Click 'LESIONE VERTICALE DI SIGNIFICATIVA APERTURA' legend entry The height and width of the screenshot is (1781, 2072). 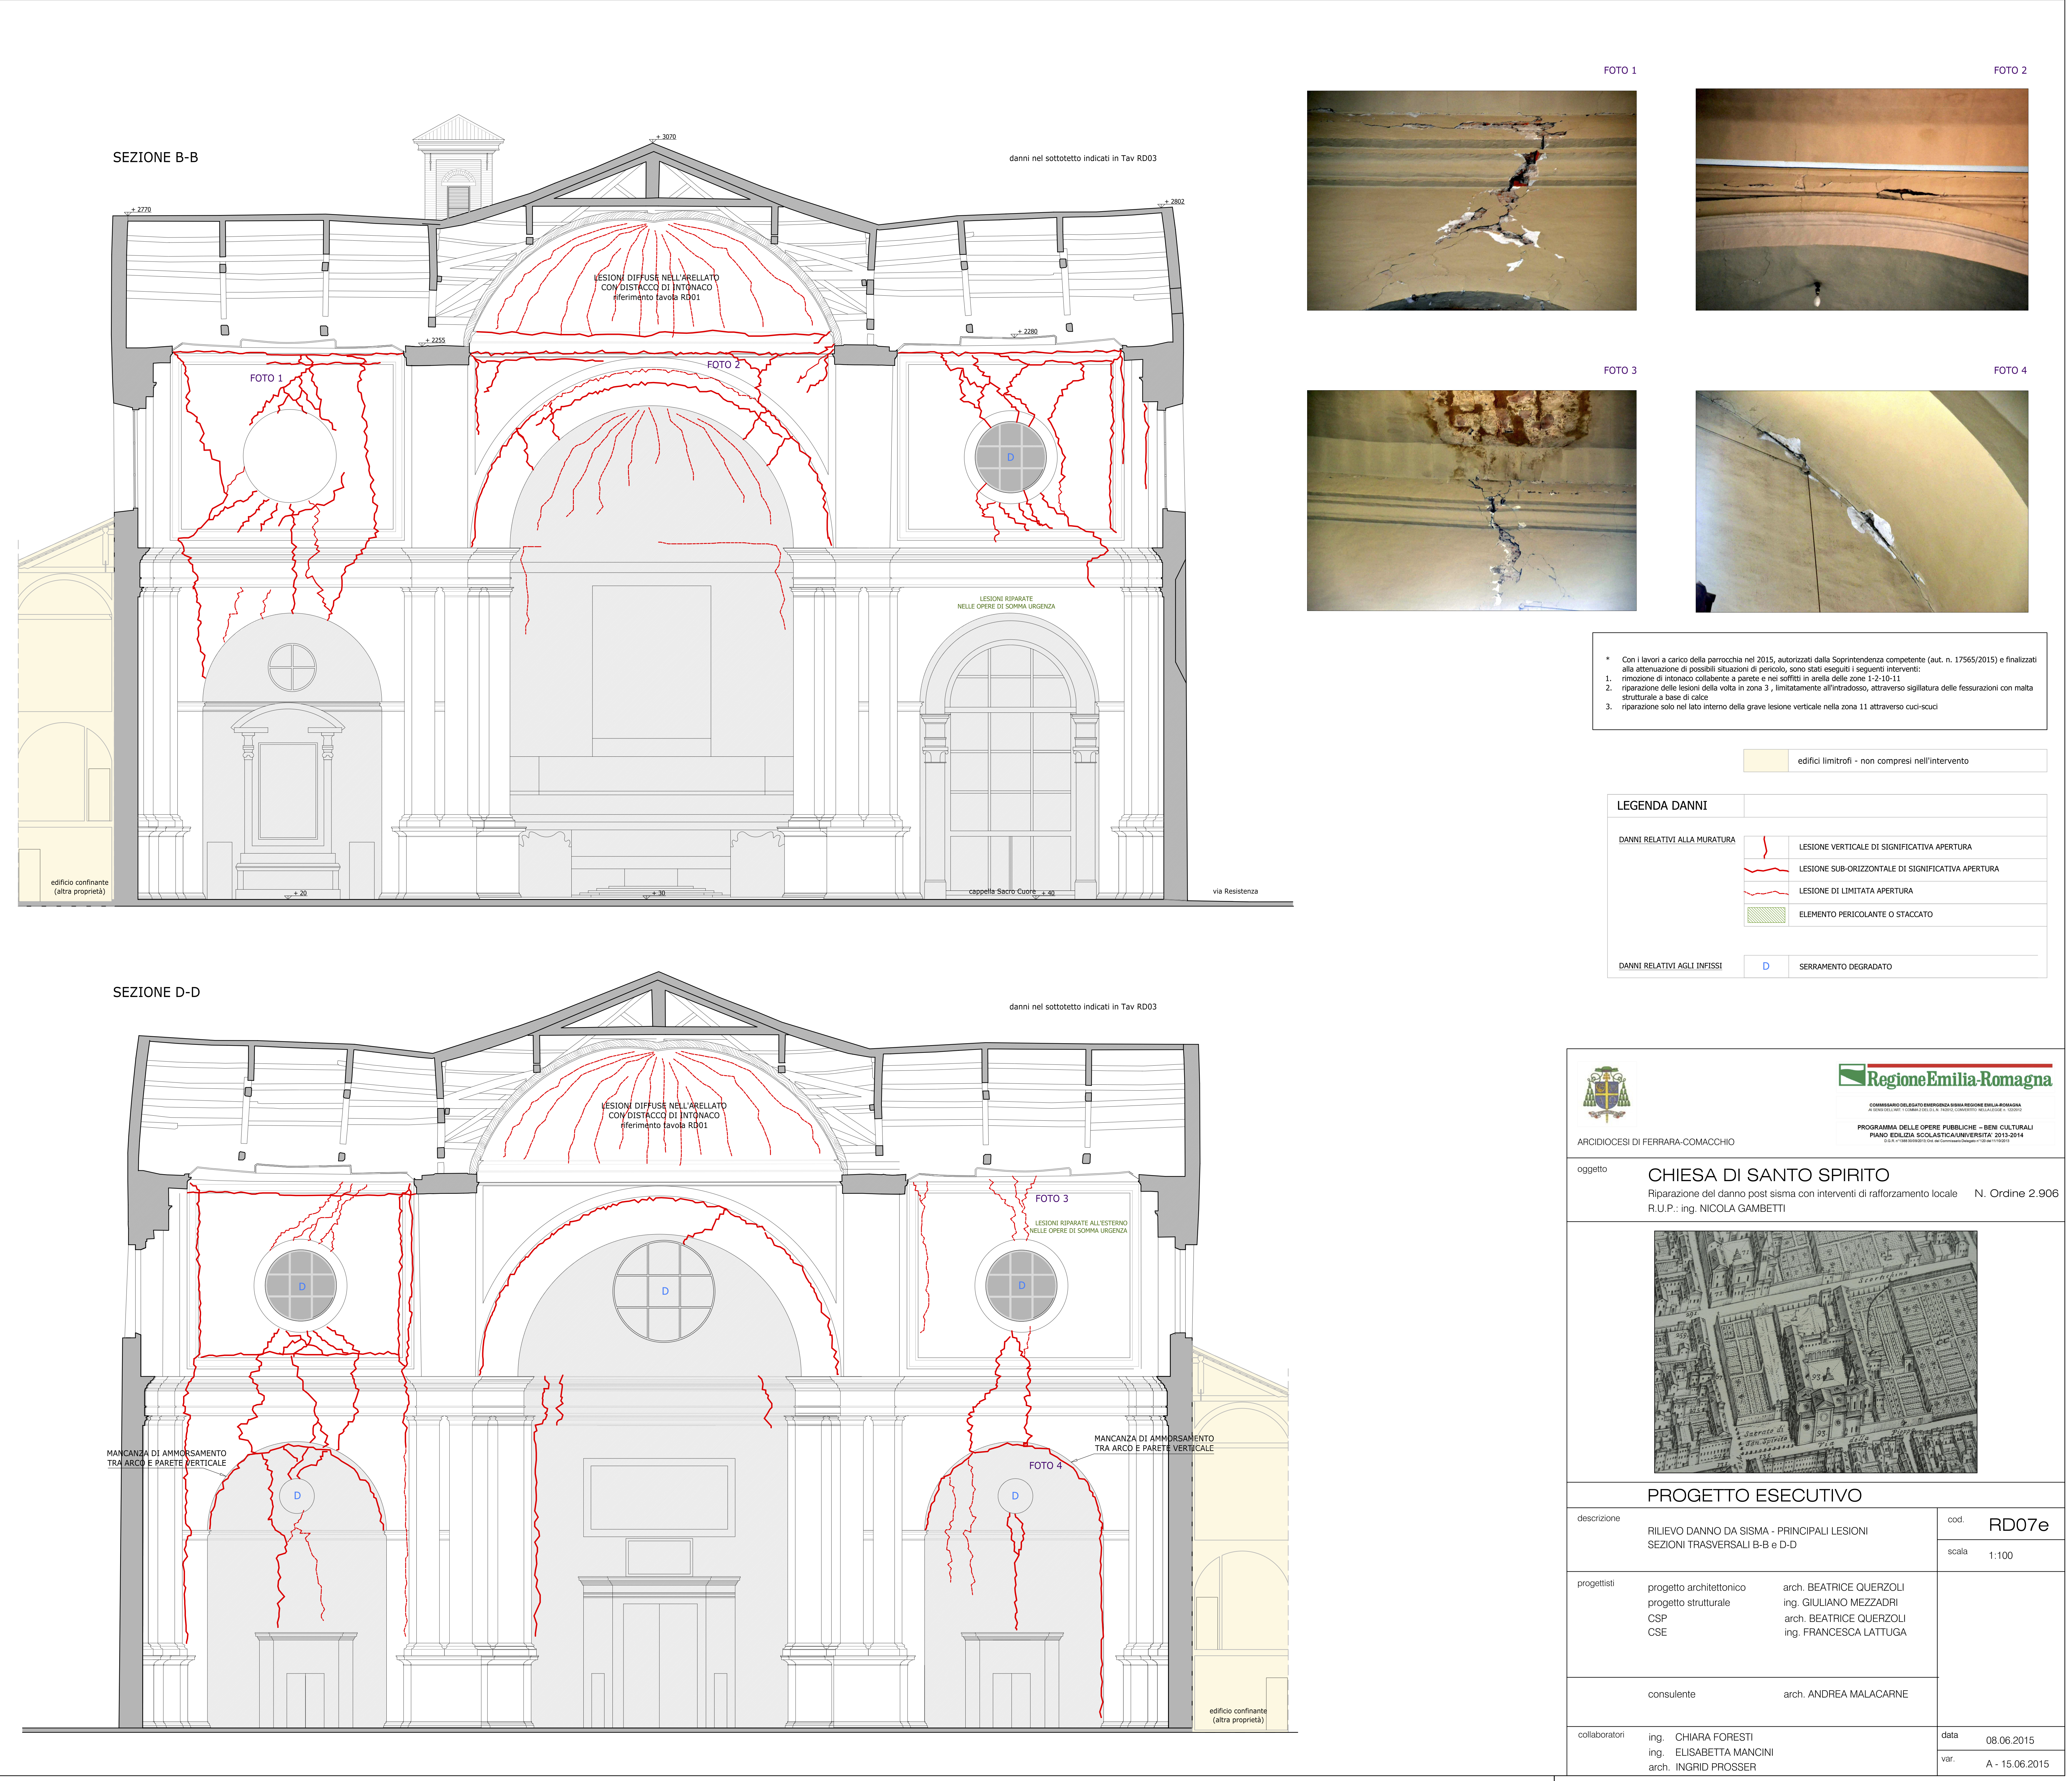pos(1885,847)
